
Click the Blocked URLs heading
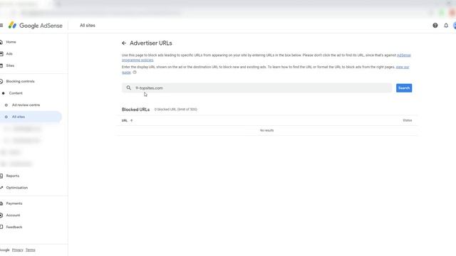coord(135,110)
